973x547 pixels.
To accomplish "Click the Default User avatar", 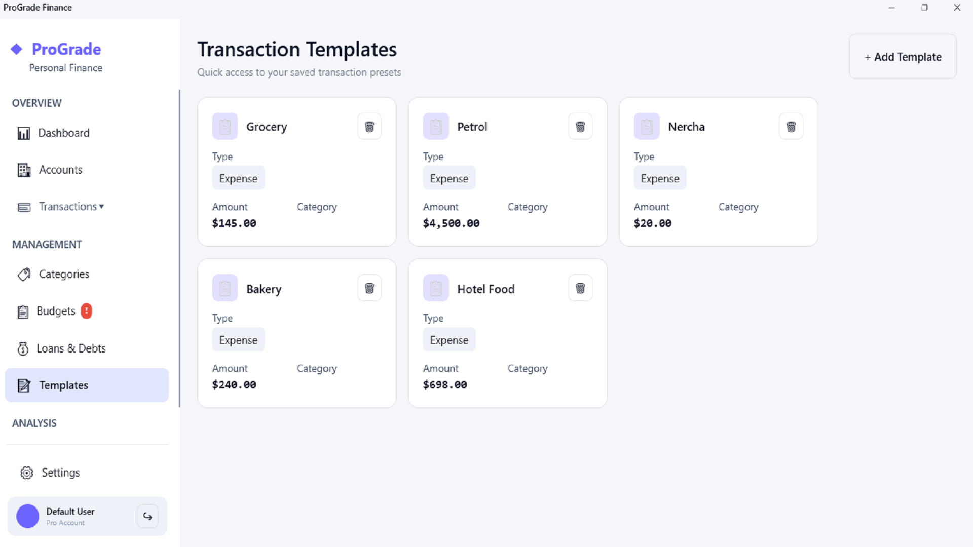I will click(27, 516).
